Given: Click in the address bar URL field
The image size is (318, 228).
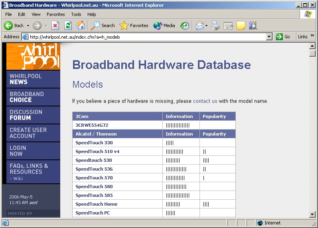Looking at the screenshot, I should [144, 37].
